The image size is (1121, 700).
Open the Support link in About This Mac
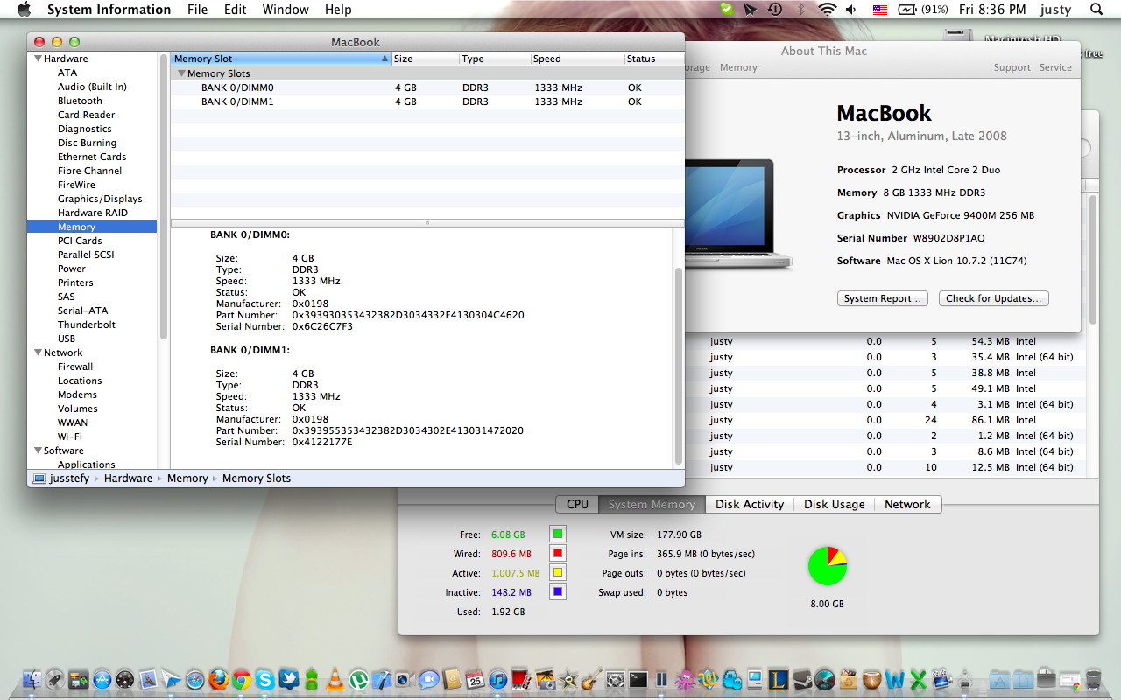(x=1012, y=67)
